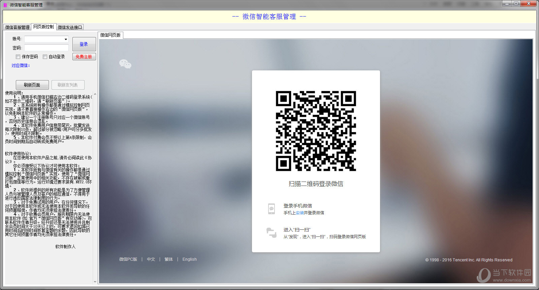The width and height of the screenshot is (539, 290).
Task: Select the 繁体 language link
Action: pos(169,259)
